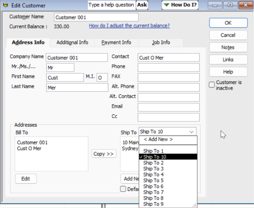The image size is (254, 208).
Task: Toggle the Default shipping address checkbox
Action: pyautogui.click(x=123, y=189)
